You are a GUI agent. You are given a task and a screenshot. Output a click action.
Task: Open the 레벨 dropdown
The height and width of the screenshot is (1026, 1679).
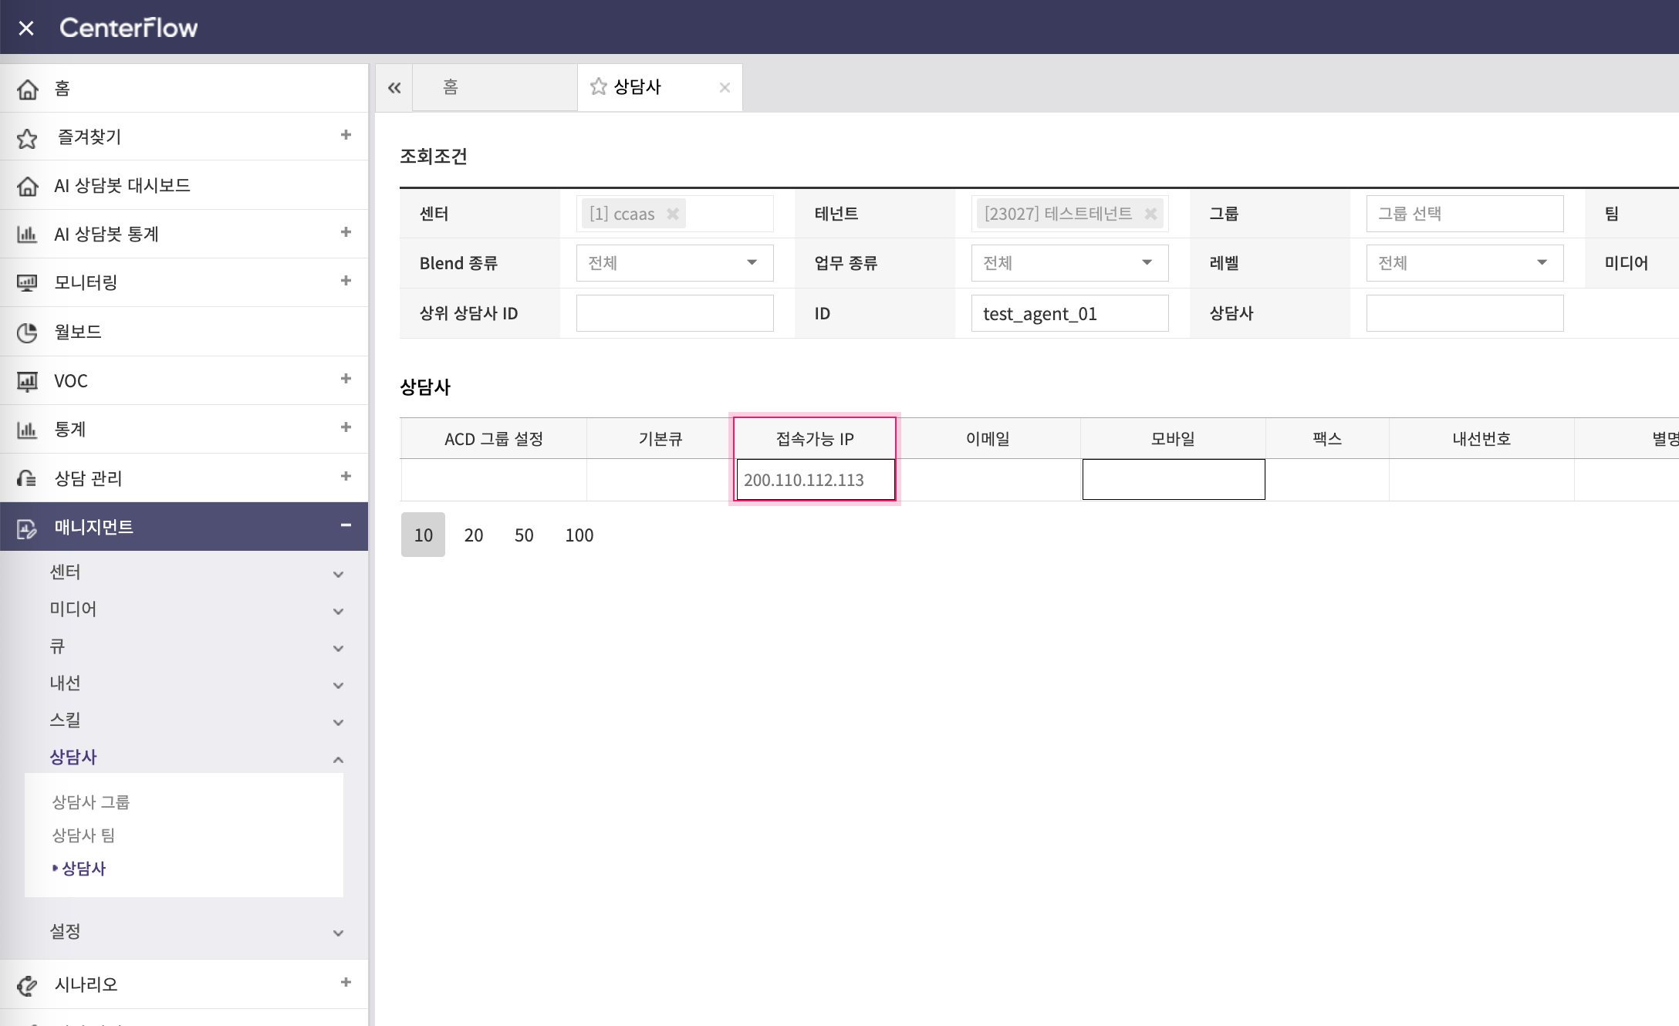point(1464,263)
